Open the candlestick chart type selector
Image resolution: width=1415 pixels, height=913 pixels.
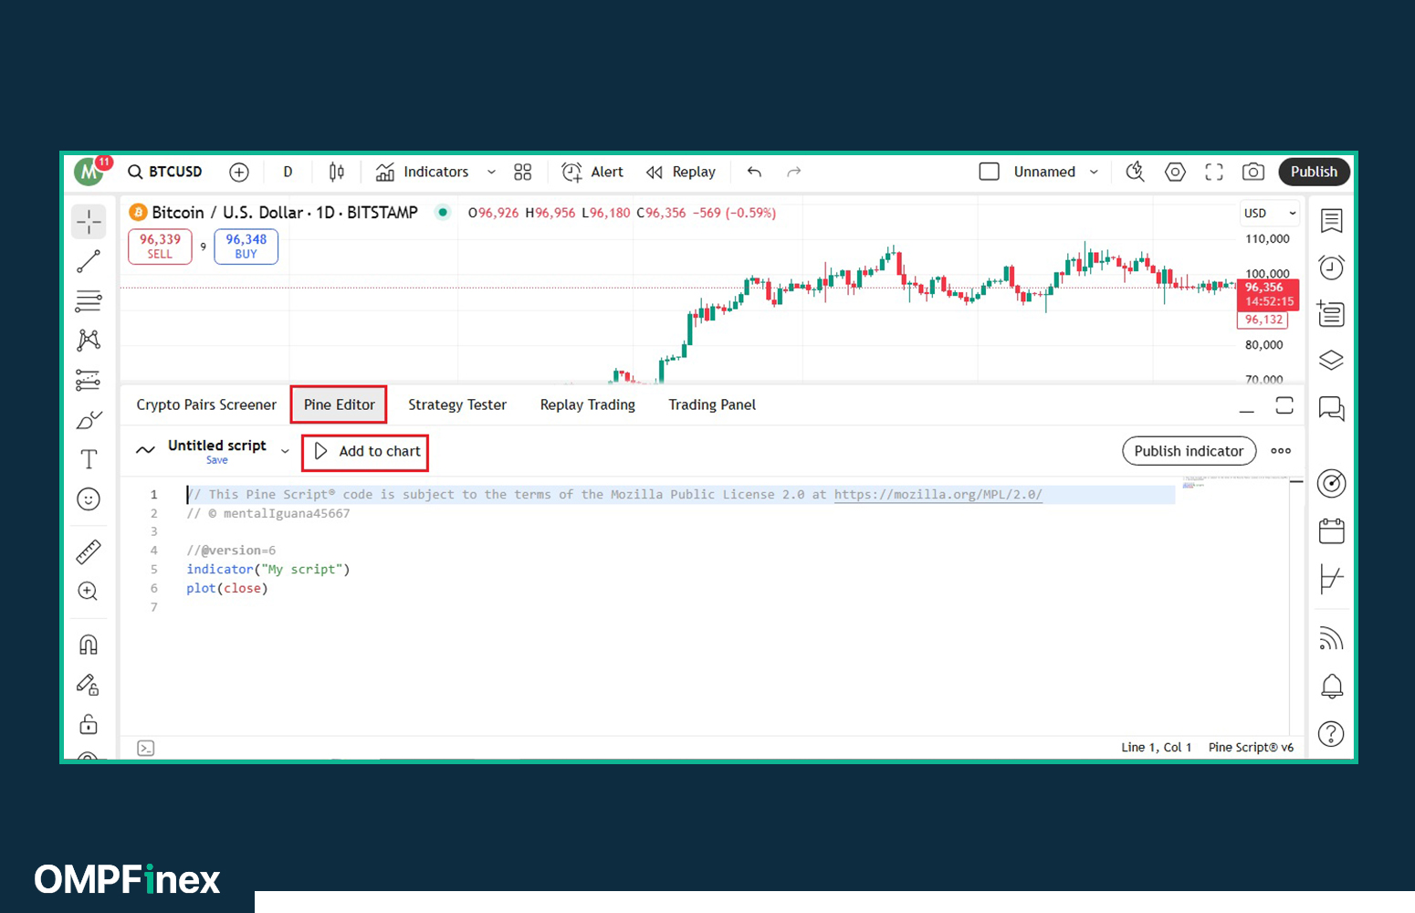(337, 172)
